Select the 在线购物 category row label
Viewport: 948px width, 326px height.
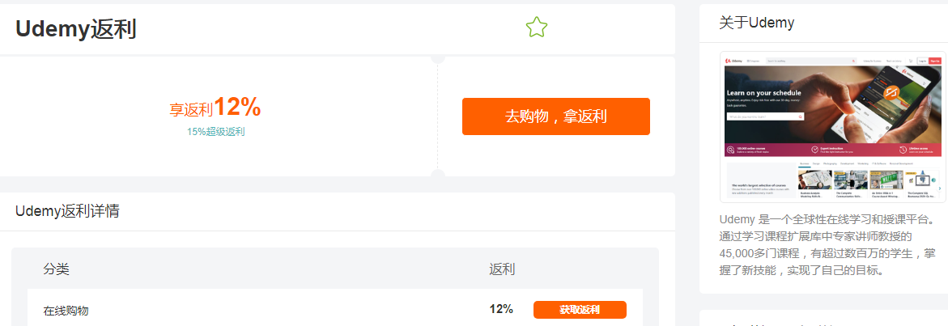(x=66, y=311)
